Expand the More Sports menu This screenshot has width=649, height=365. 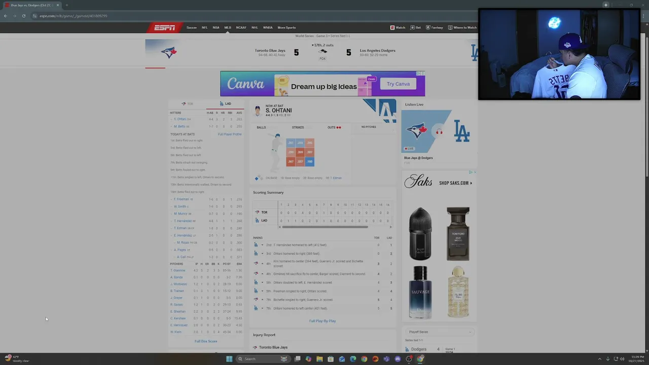pyautogui.click(x=286, y=27)
